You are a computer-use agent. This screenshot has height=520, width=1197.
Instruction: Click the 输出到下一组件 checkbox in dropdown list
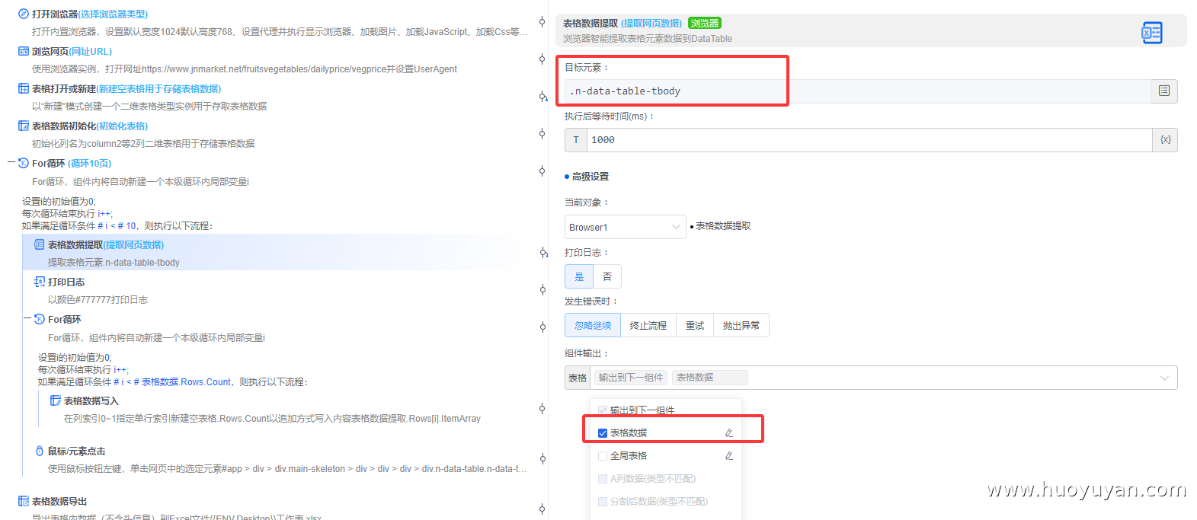coord(603,410)
